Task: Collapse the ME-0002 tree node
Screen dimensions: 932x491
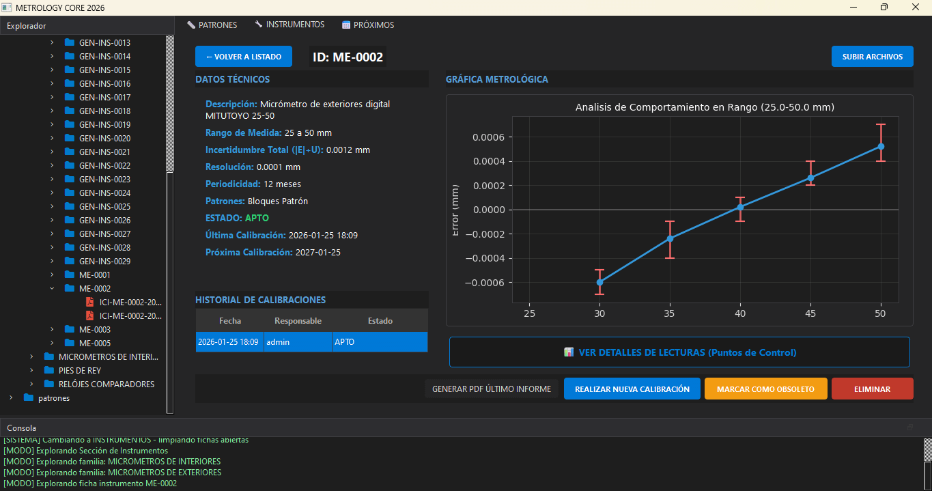Action: coord(52,288)
